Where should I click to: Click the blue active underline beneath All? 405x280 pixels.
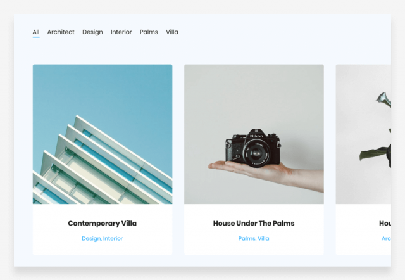tap(36, 37)
